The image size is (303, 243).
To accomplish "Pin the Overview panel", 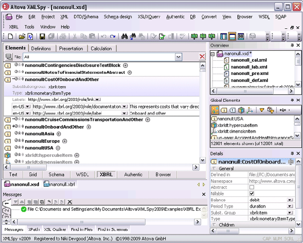I will point(292,45).
